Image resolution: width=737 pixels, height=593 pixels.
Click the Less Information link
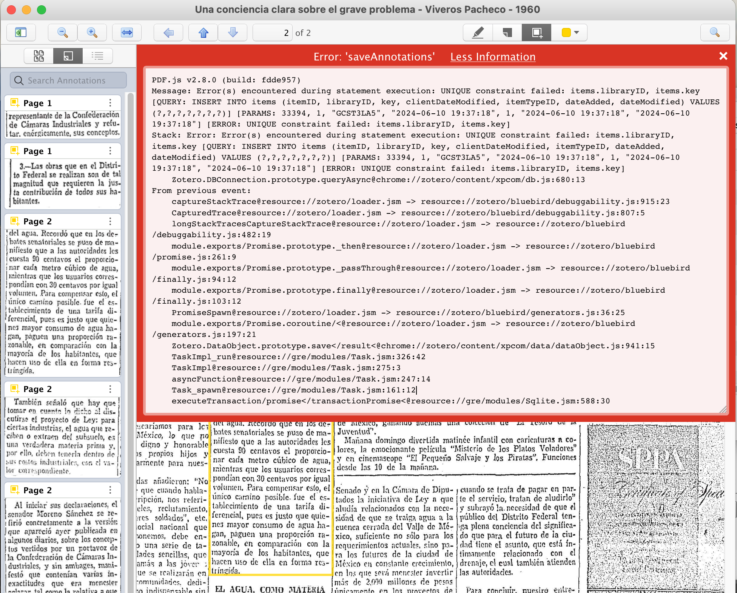(493, 57)
